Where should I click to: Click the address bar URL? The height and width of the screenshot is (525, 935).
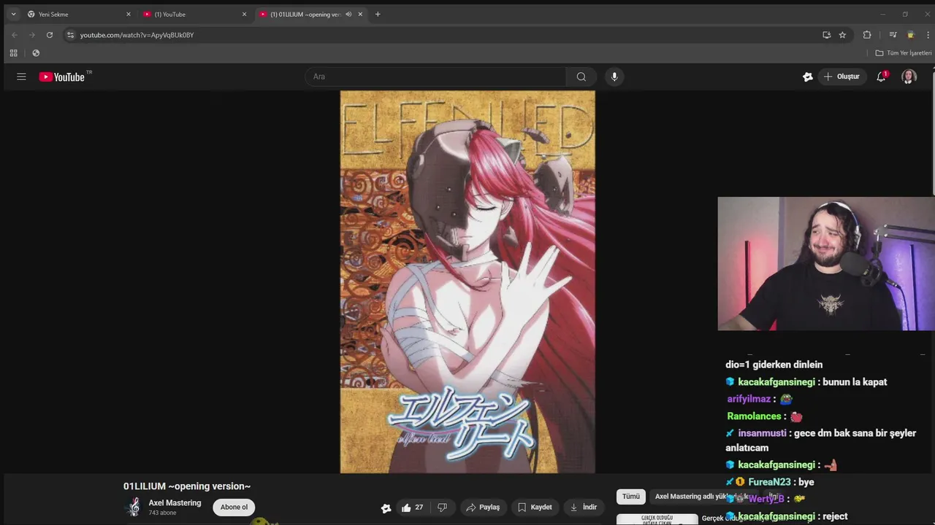(137, 35)
